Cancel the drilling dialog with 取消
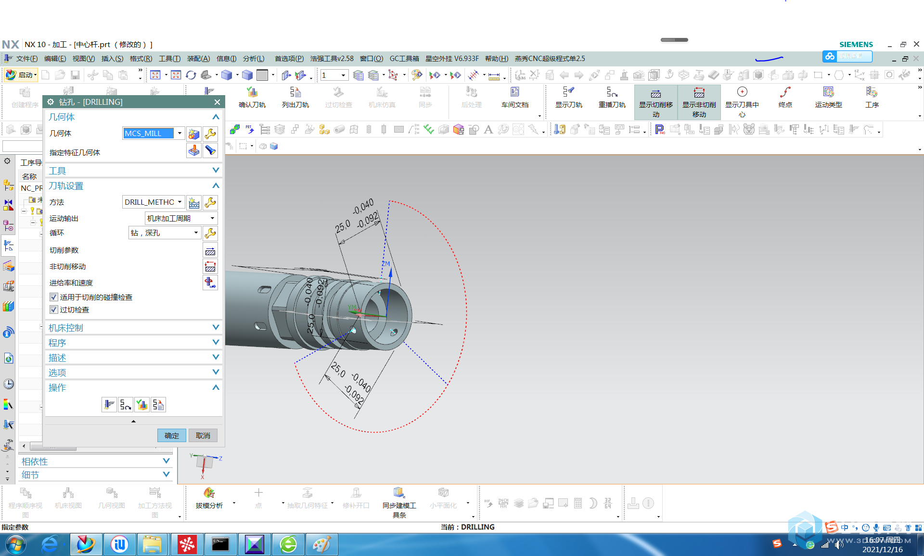This screenshot has width=924, height=556. coord(203,435)
